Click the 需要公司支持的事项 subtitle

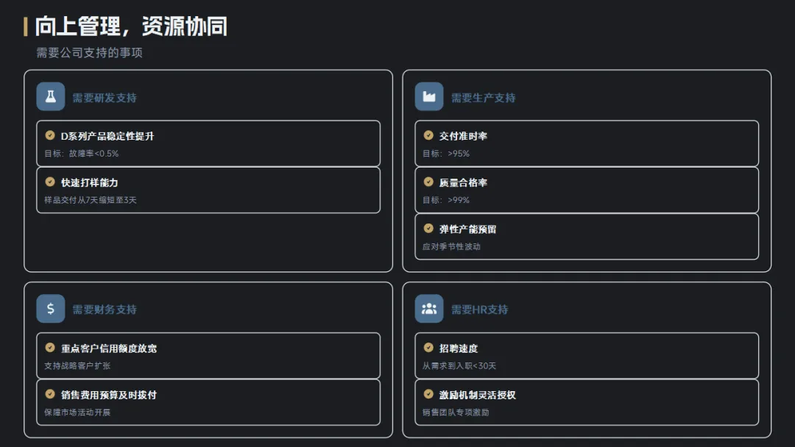point(89,53)
